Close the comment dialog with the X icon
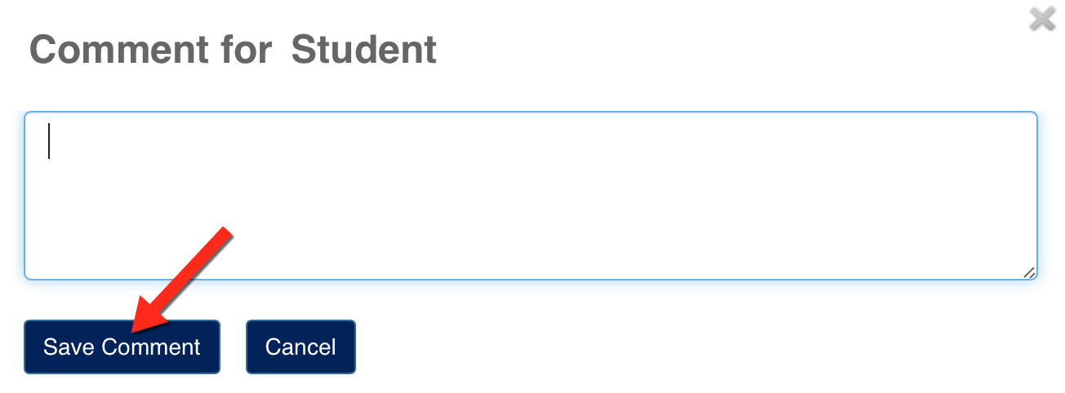Screen dimensions: 1065x393 click(1042, 18)
